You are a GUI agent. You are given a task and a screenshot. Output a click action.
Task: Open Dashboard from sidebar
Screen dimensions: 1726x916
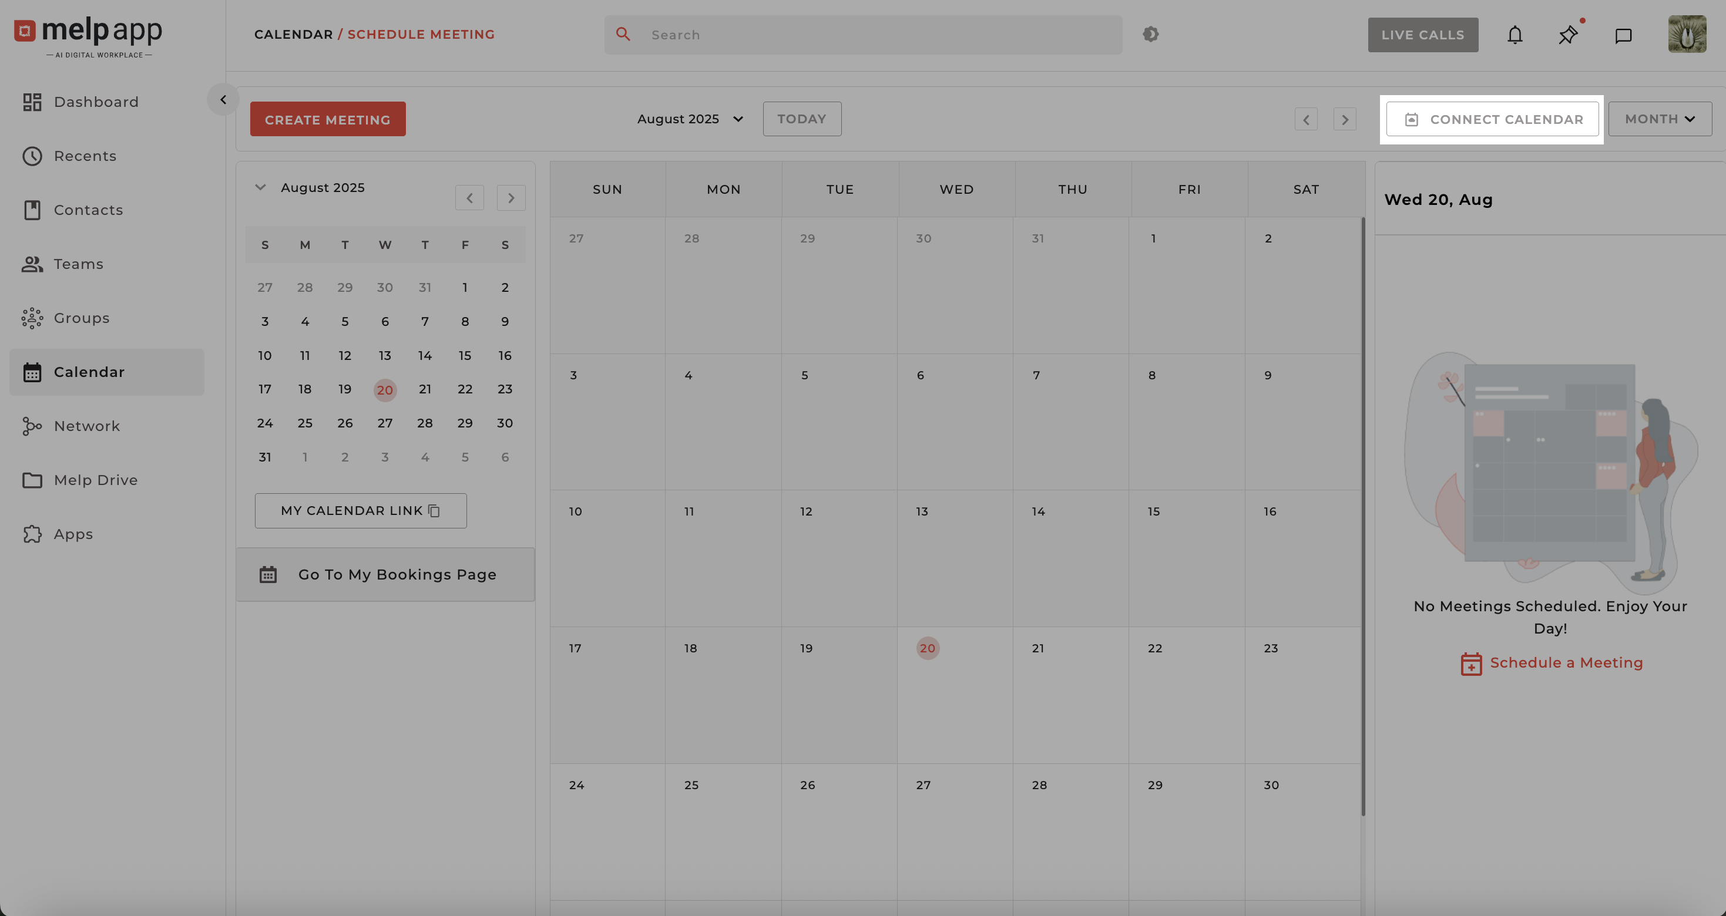(x=96, y=102)
